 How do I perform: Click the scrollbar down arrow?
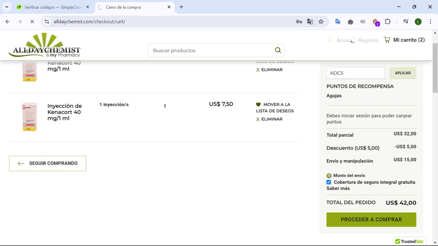tap(435, 243)
